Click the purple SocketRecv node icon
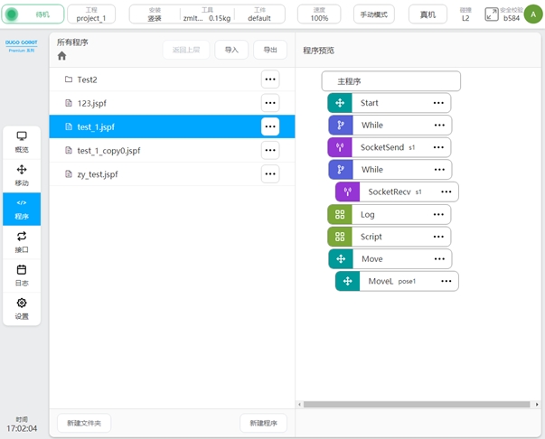The height and width of the screenshot is (439, 545). [348, 191]
